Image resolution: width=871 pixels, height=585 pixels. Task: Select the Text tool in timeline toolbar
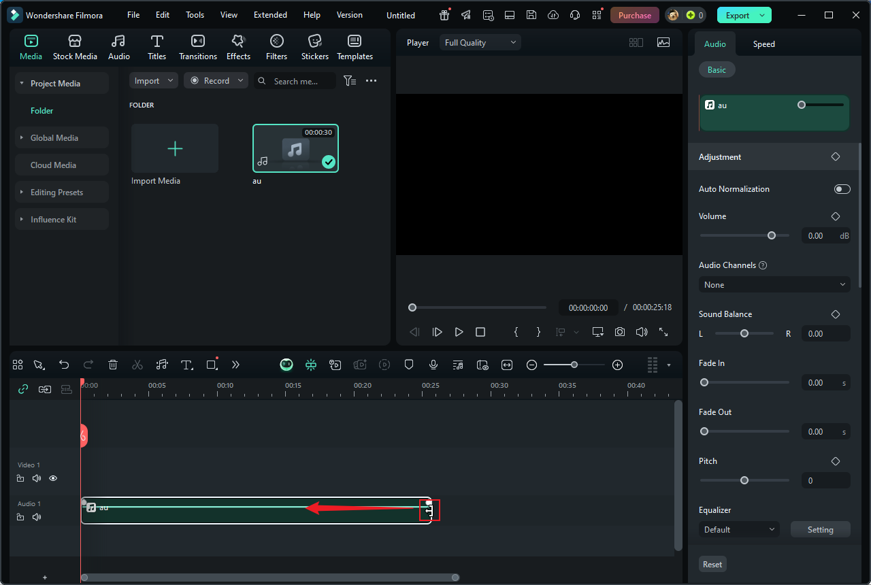tap(186, 365)
